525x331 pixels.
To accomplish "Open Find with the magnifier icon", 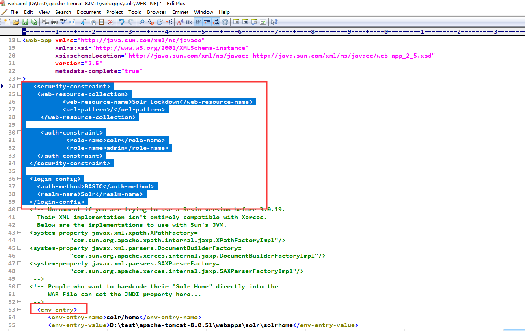I will coord(142,22).
